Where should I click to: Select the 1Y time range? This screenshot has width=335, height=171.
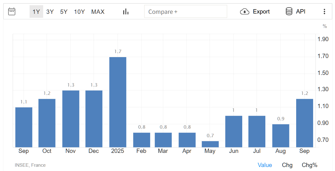click(x=36, y=12)
